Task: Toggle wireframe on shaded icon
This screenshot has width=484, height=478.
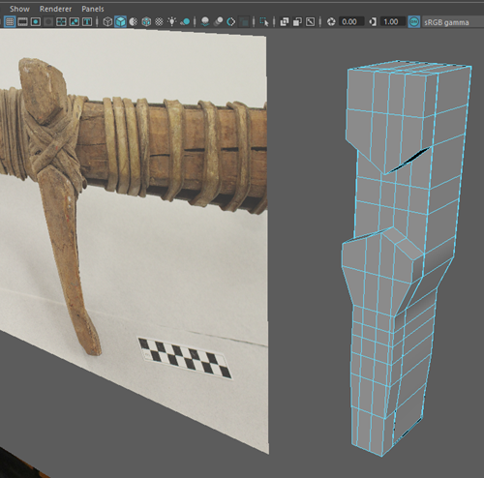Action: (146, 22)
